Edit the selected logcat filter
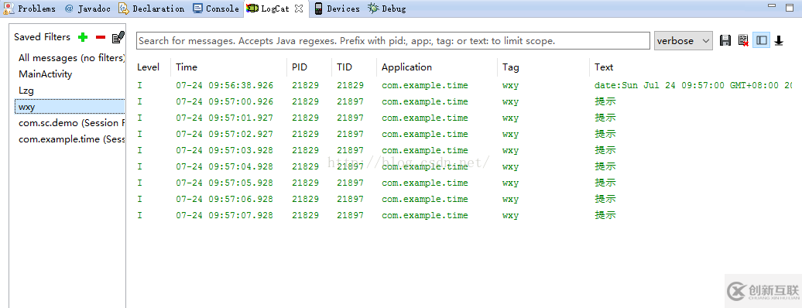This screenshot has height=308, width=802. [118, 37]
